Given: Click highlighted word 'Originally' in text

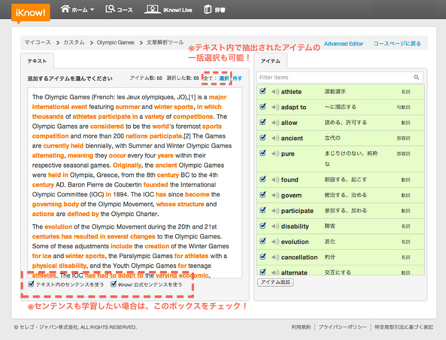Looking at the screenshot, I should [x=127, y=165].
